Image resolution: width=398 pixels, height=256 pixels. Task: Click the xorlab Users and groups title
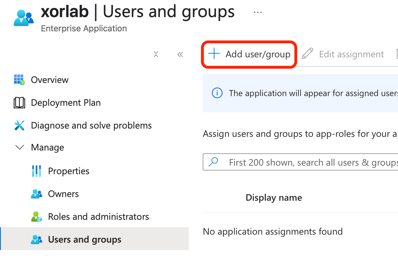coord(138,12)
